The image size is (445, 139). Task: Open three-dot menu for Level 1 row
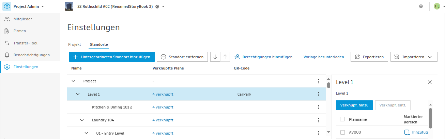[x=318, y=94]
